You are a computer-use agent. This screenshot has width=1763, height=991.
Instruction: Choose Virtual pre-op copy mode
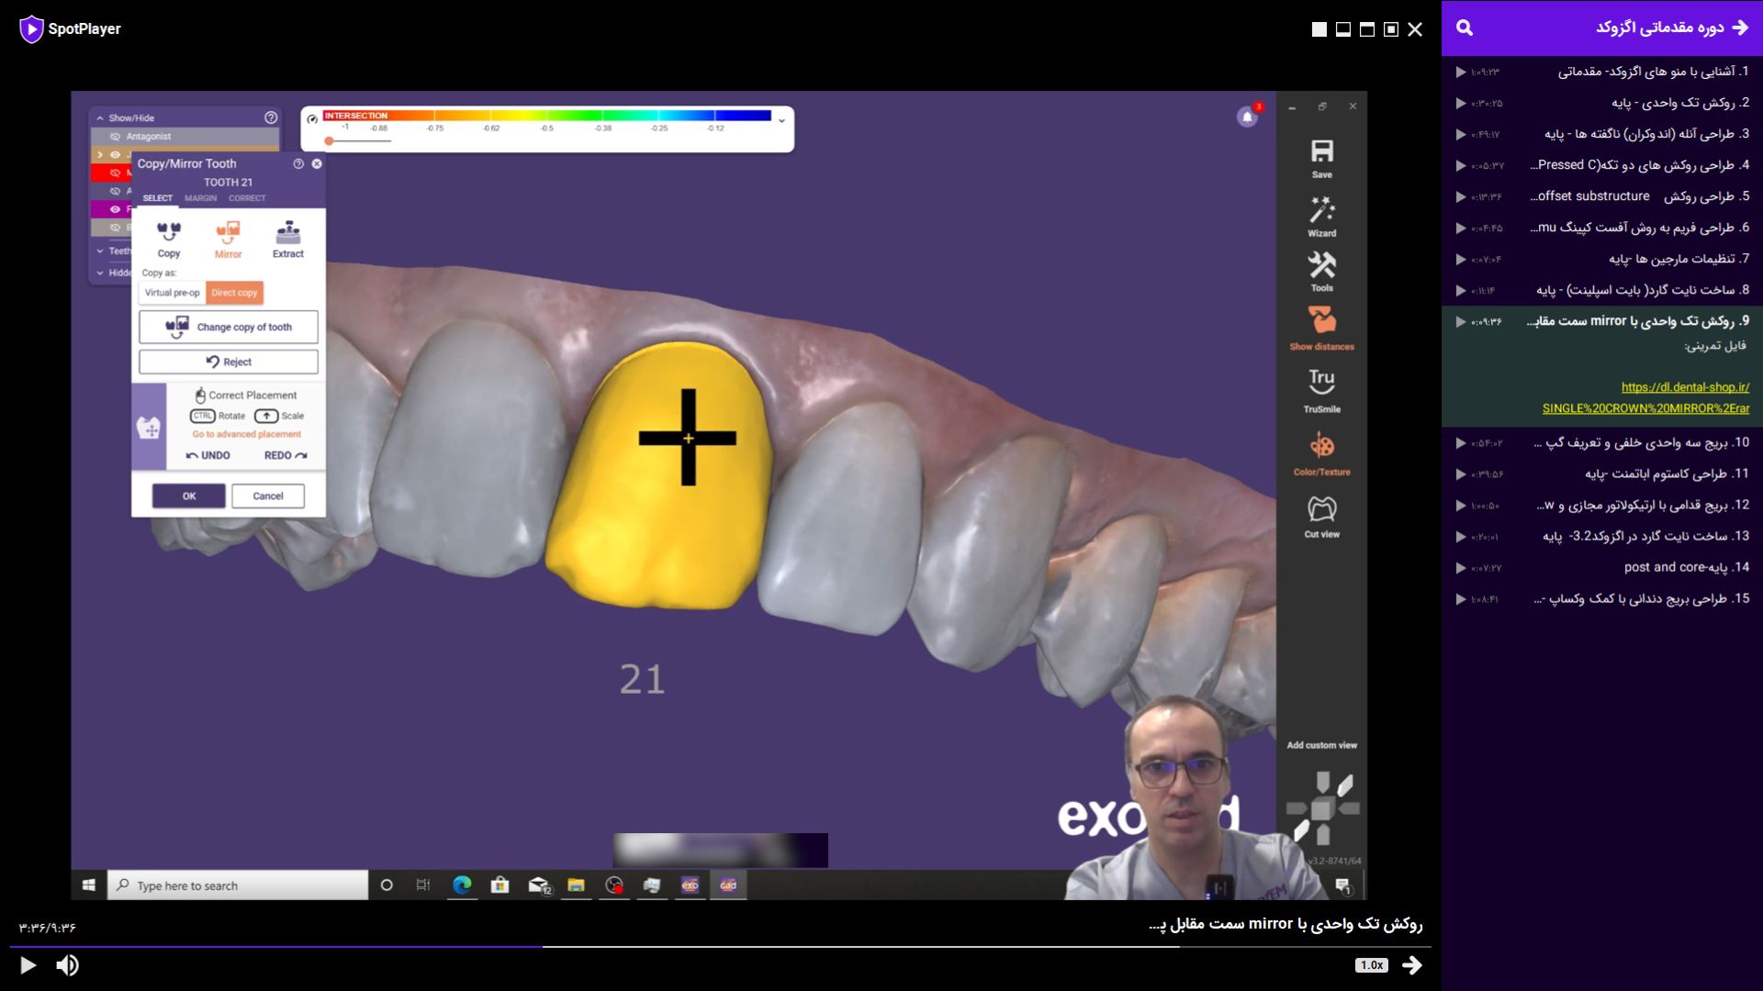pyautogui.click(x=172, y=293)
